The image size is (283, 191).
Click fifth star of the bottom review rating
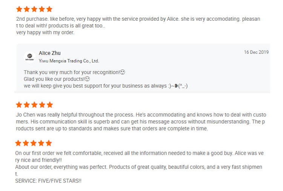click(x=48, y=143)
